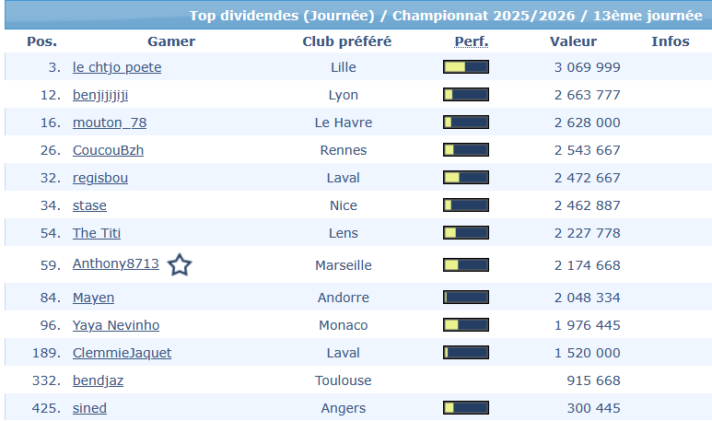Click ClemmieJaquet's performance bar
This screenshot has width=712, height=421.
click(x=465, y=353)
